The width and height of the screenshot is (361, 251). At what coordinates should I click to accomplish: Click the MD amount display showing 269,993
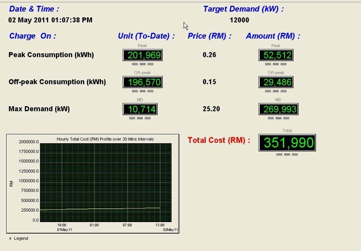278,109
